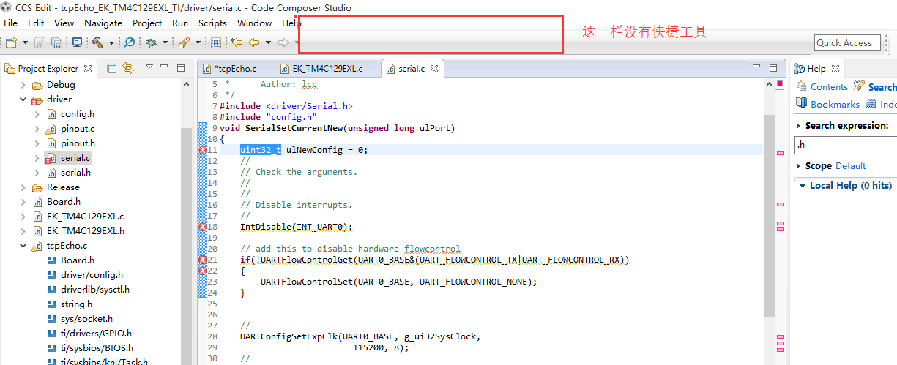The image size is (897, 365).
Task: Open the Edit menu
Action: click(x=36, y=23)
